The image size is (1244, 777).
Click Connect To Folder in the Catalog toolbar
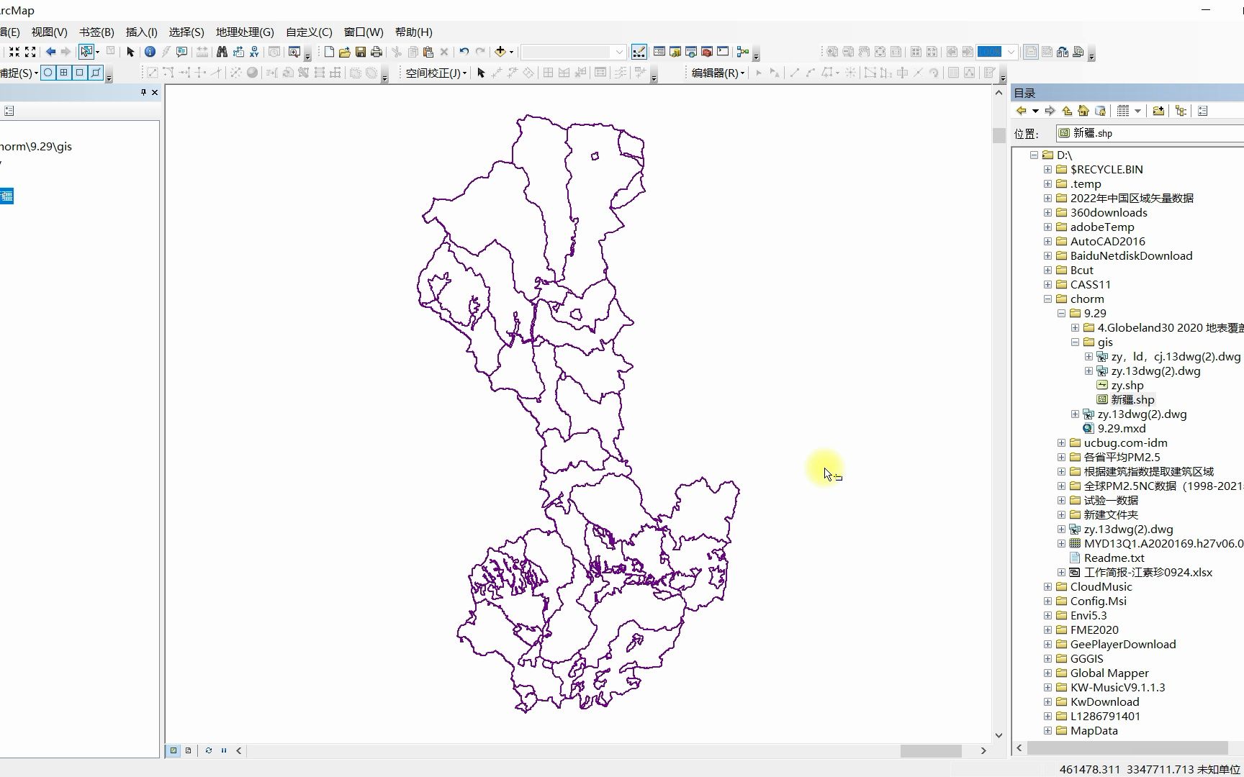[x=1159, y=110]
